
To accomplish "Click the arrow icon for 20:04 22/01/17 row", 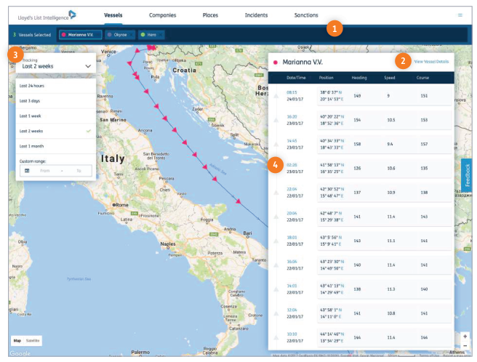I will coord(276,217).
